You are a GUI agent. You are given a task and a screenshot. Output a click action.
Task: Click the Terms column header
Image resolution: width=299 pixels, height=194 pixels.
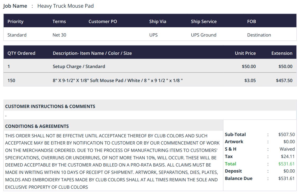tap(59, 21)
